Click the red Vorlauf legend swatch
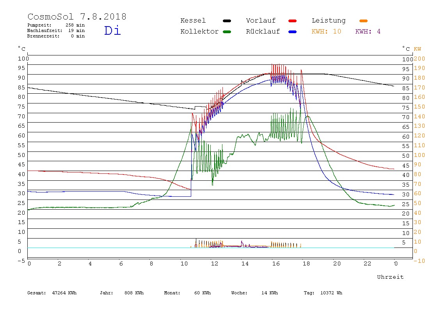 pos(293,21)
